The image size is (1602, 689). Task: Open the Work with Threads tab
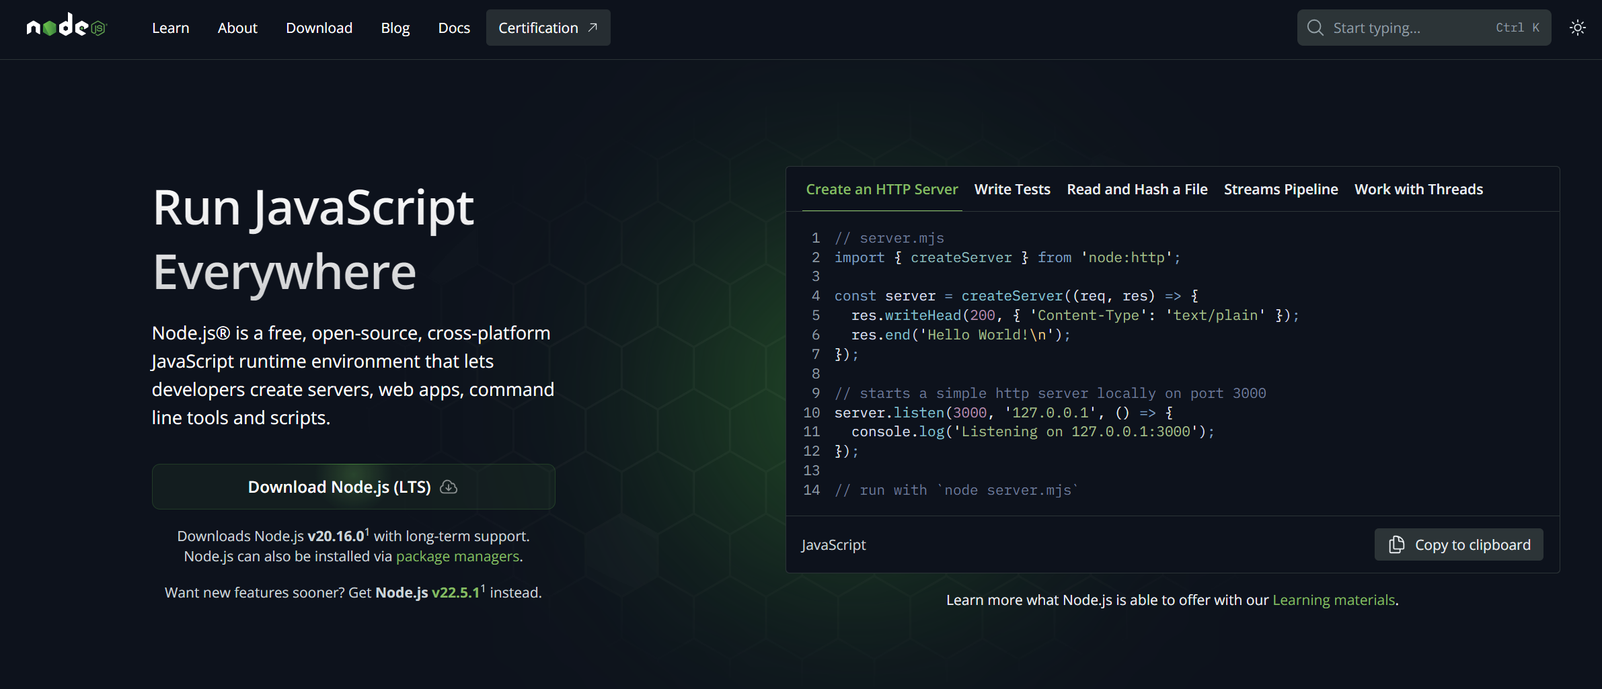[1418, 190]
